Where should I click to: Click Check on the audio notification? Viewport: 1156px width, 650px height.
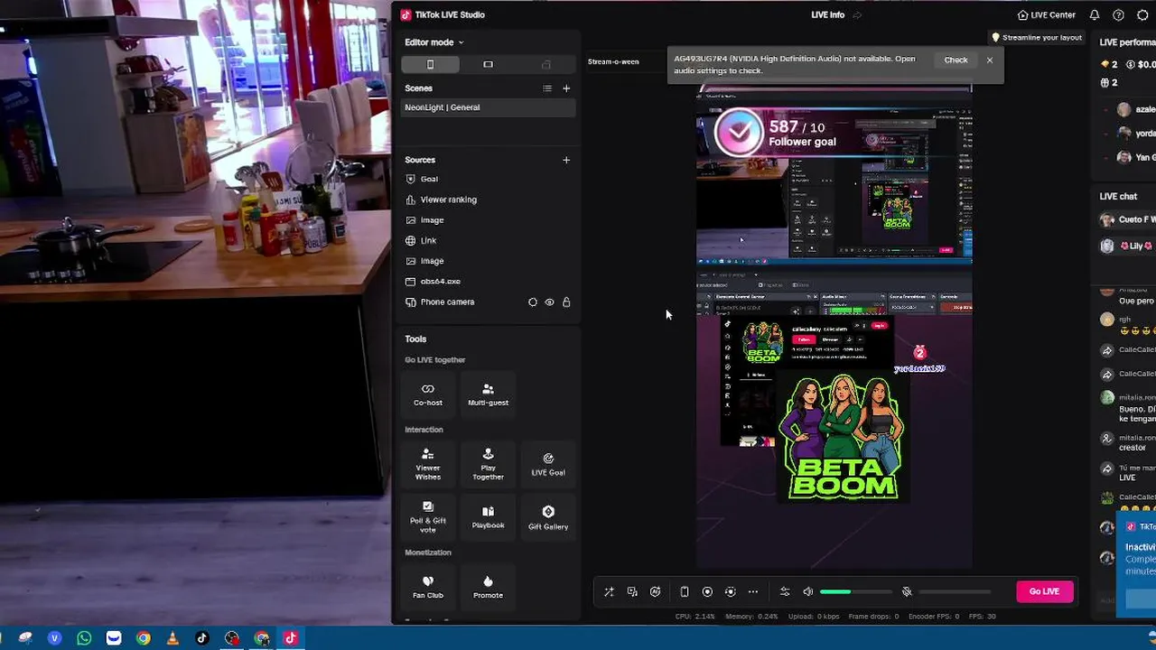[x=956, y=60]
